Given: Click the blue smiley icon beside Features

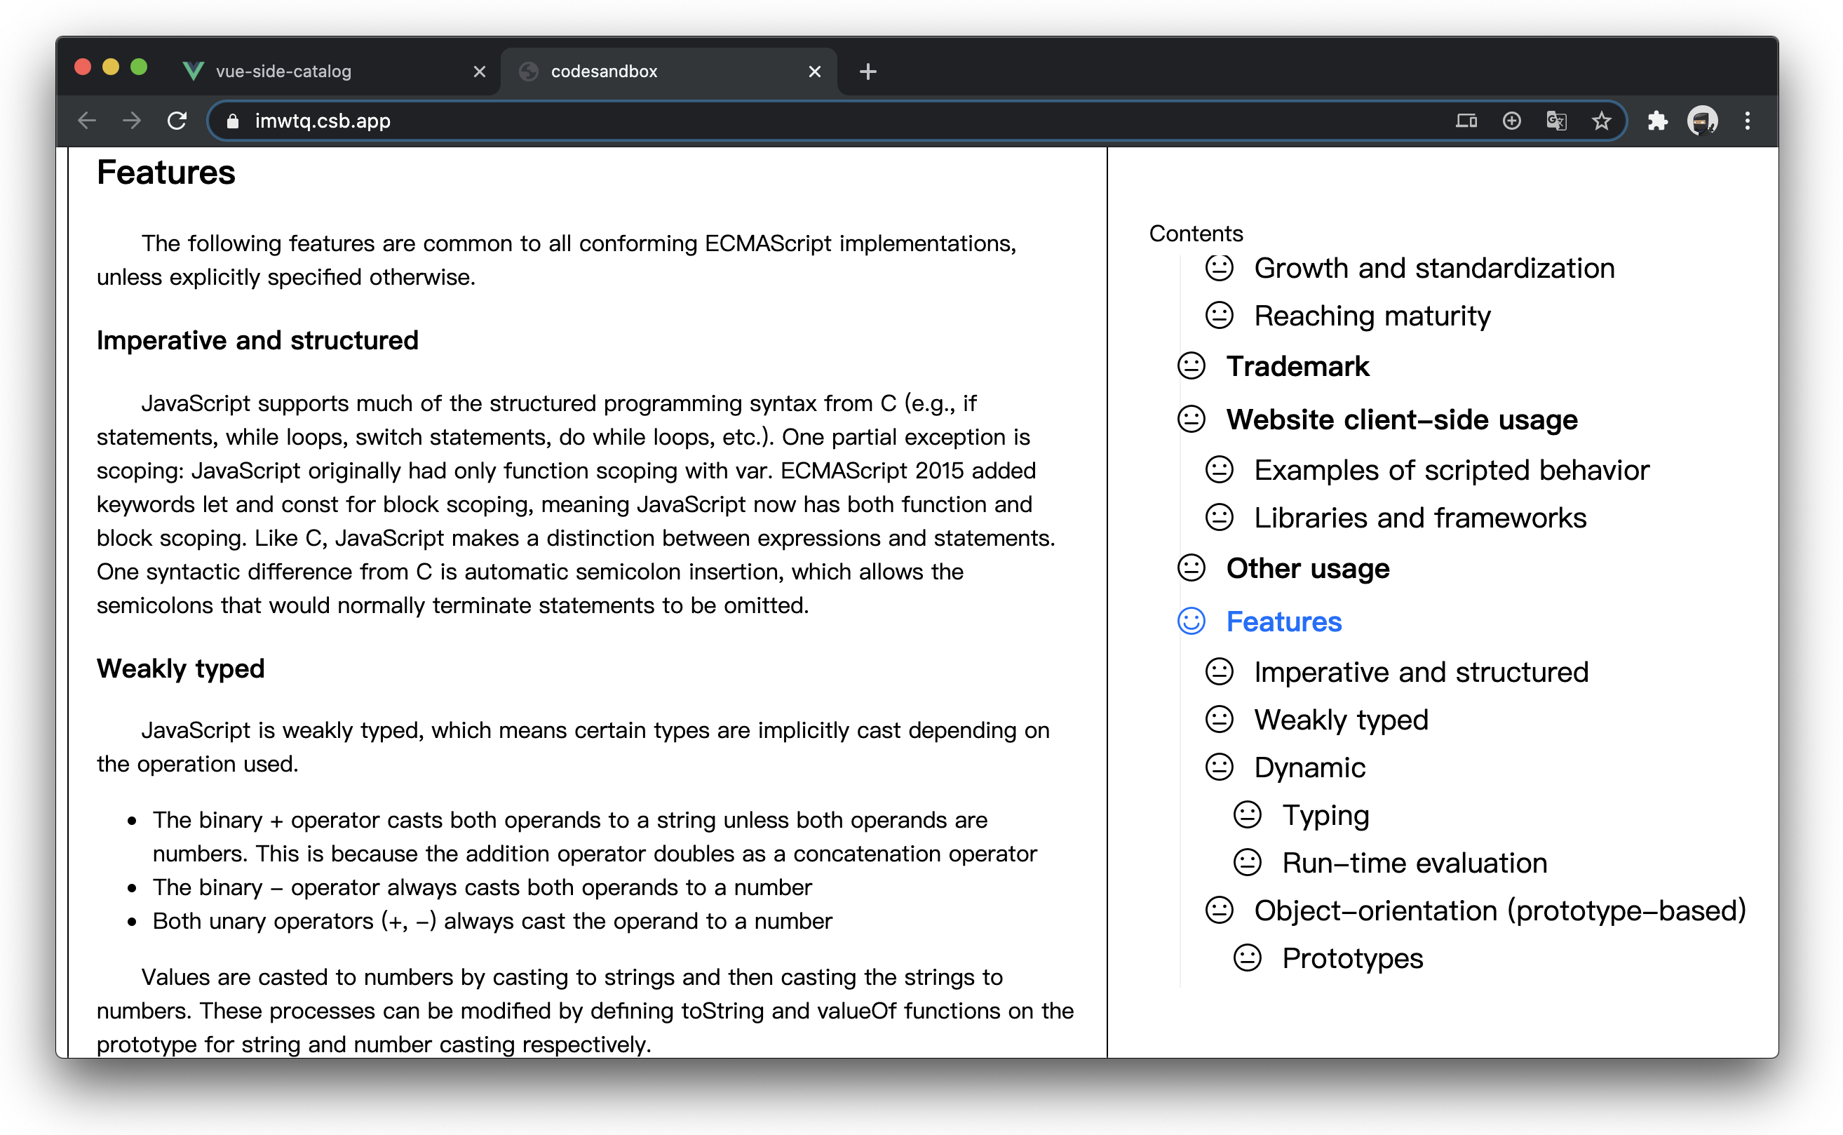Looking at the screenshot, I should (x=1191, y=622).
